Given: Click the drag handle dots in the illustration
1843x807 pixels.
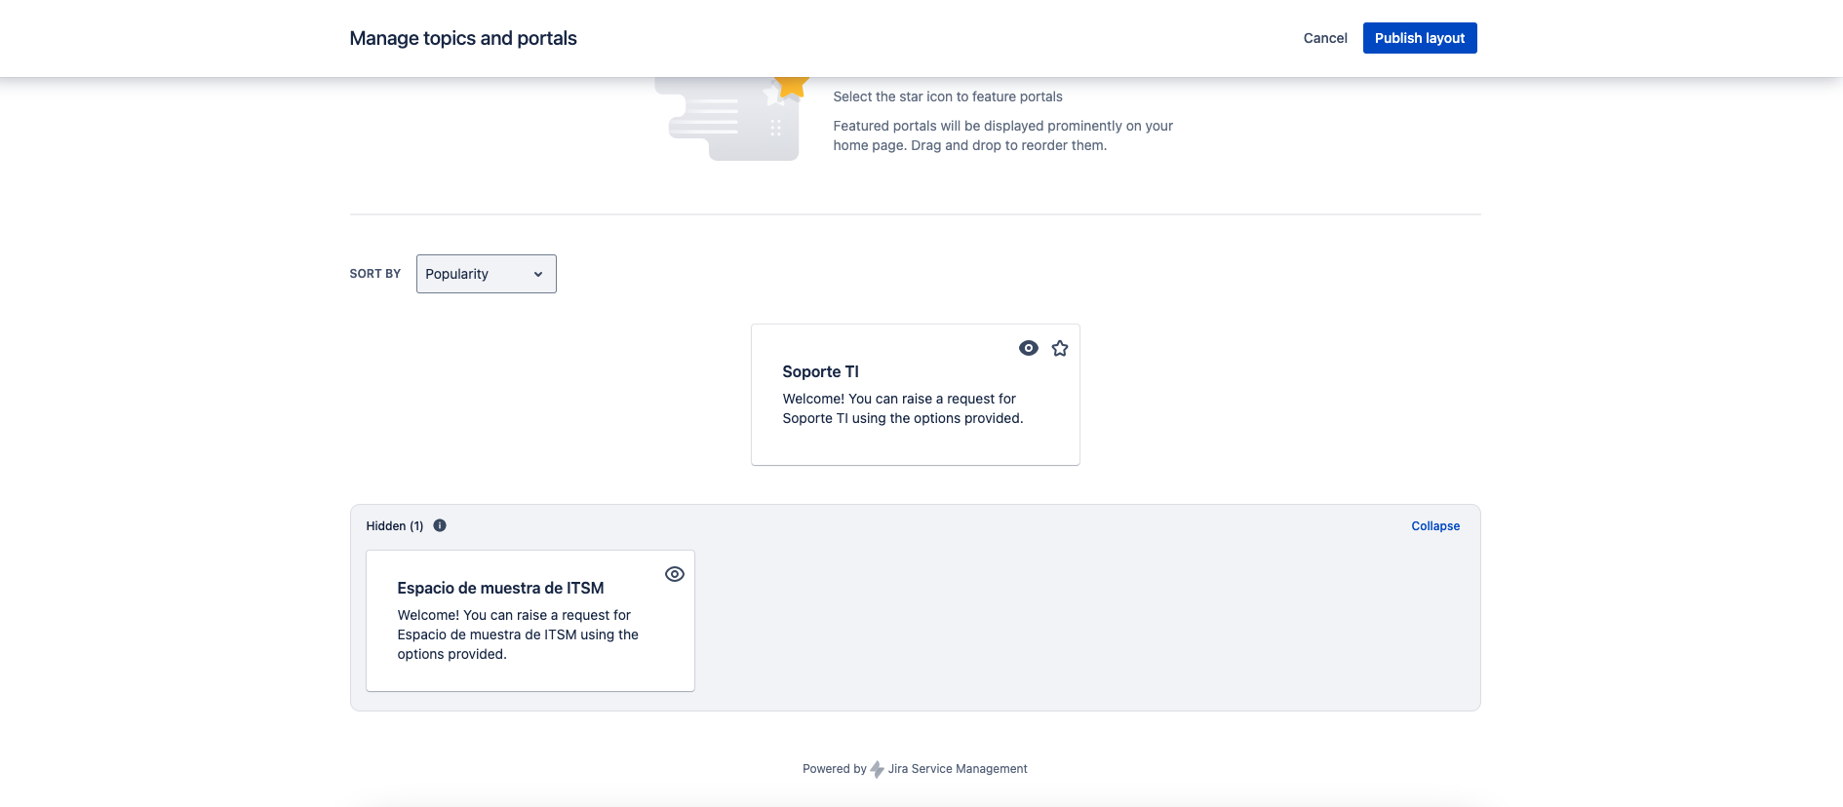Looking at the screenshot, I should coord(775,128).
